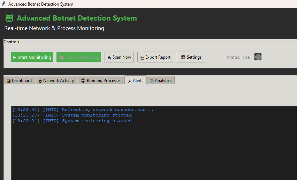Click the gray status indicator circle

click(x=258, y=57)
